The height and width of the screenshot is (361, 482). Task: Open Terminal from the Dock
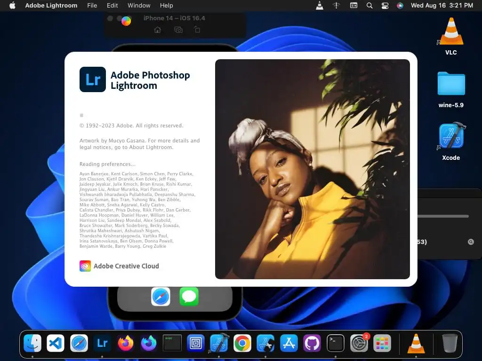[335, 343]
